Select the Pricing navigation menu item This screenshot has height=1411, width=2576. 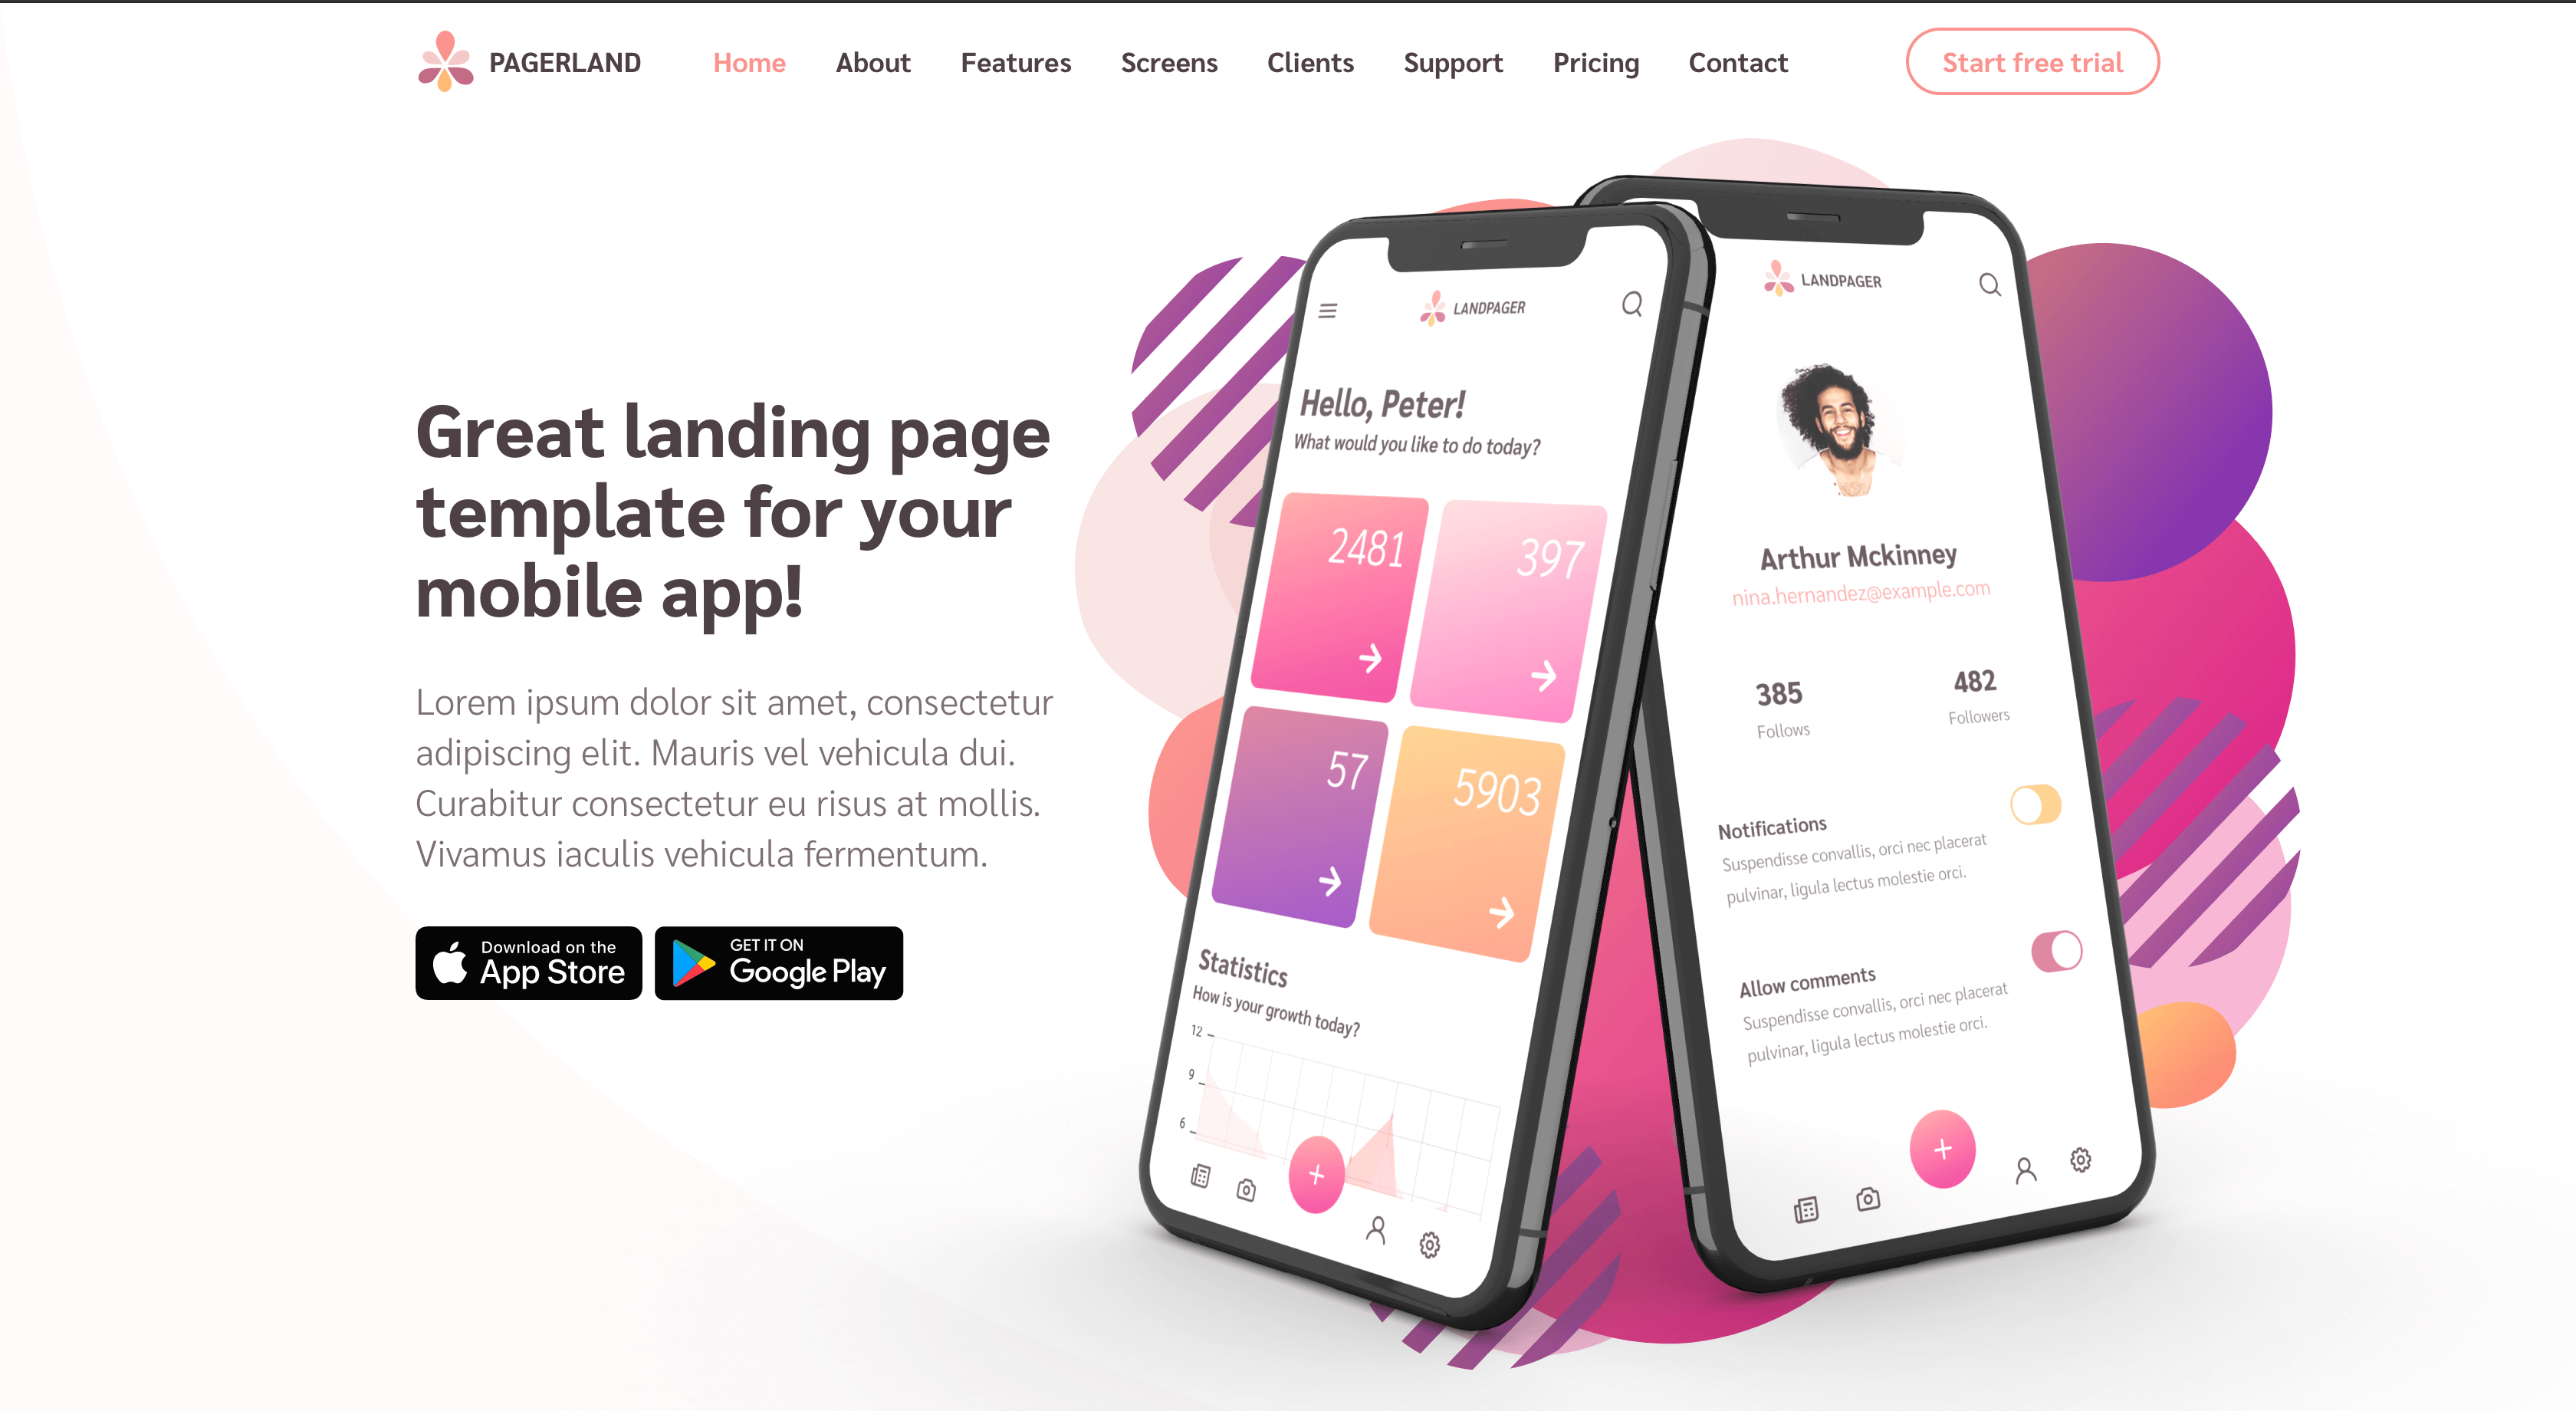[x=1596, y=63]
